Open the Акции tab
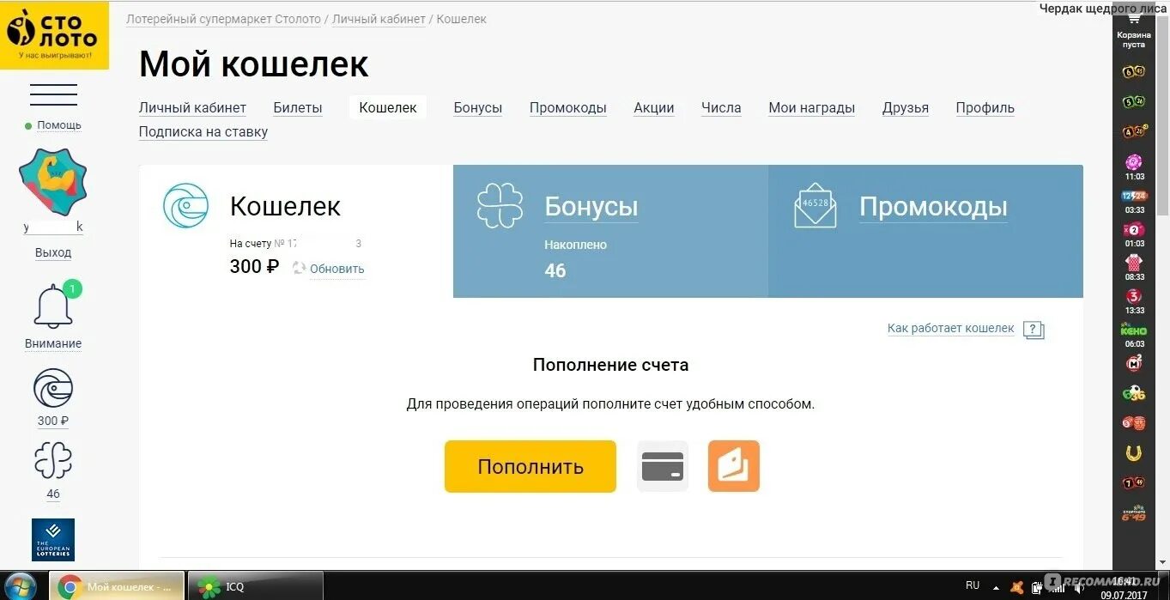1170x600 pixels. 654,108
